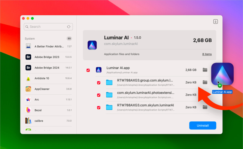Click blue folder icon of RTW788AXG3.group.com.skylum row
This screenshot has width=243, height=149.
click(x=109, y=82)
